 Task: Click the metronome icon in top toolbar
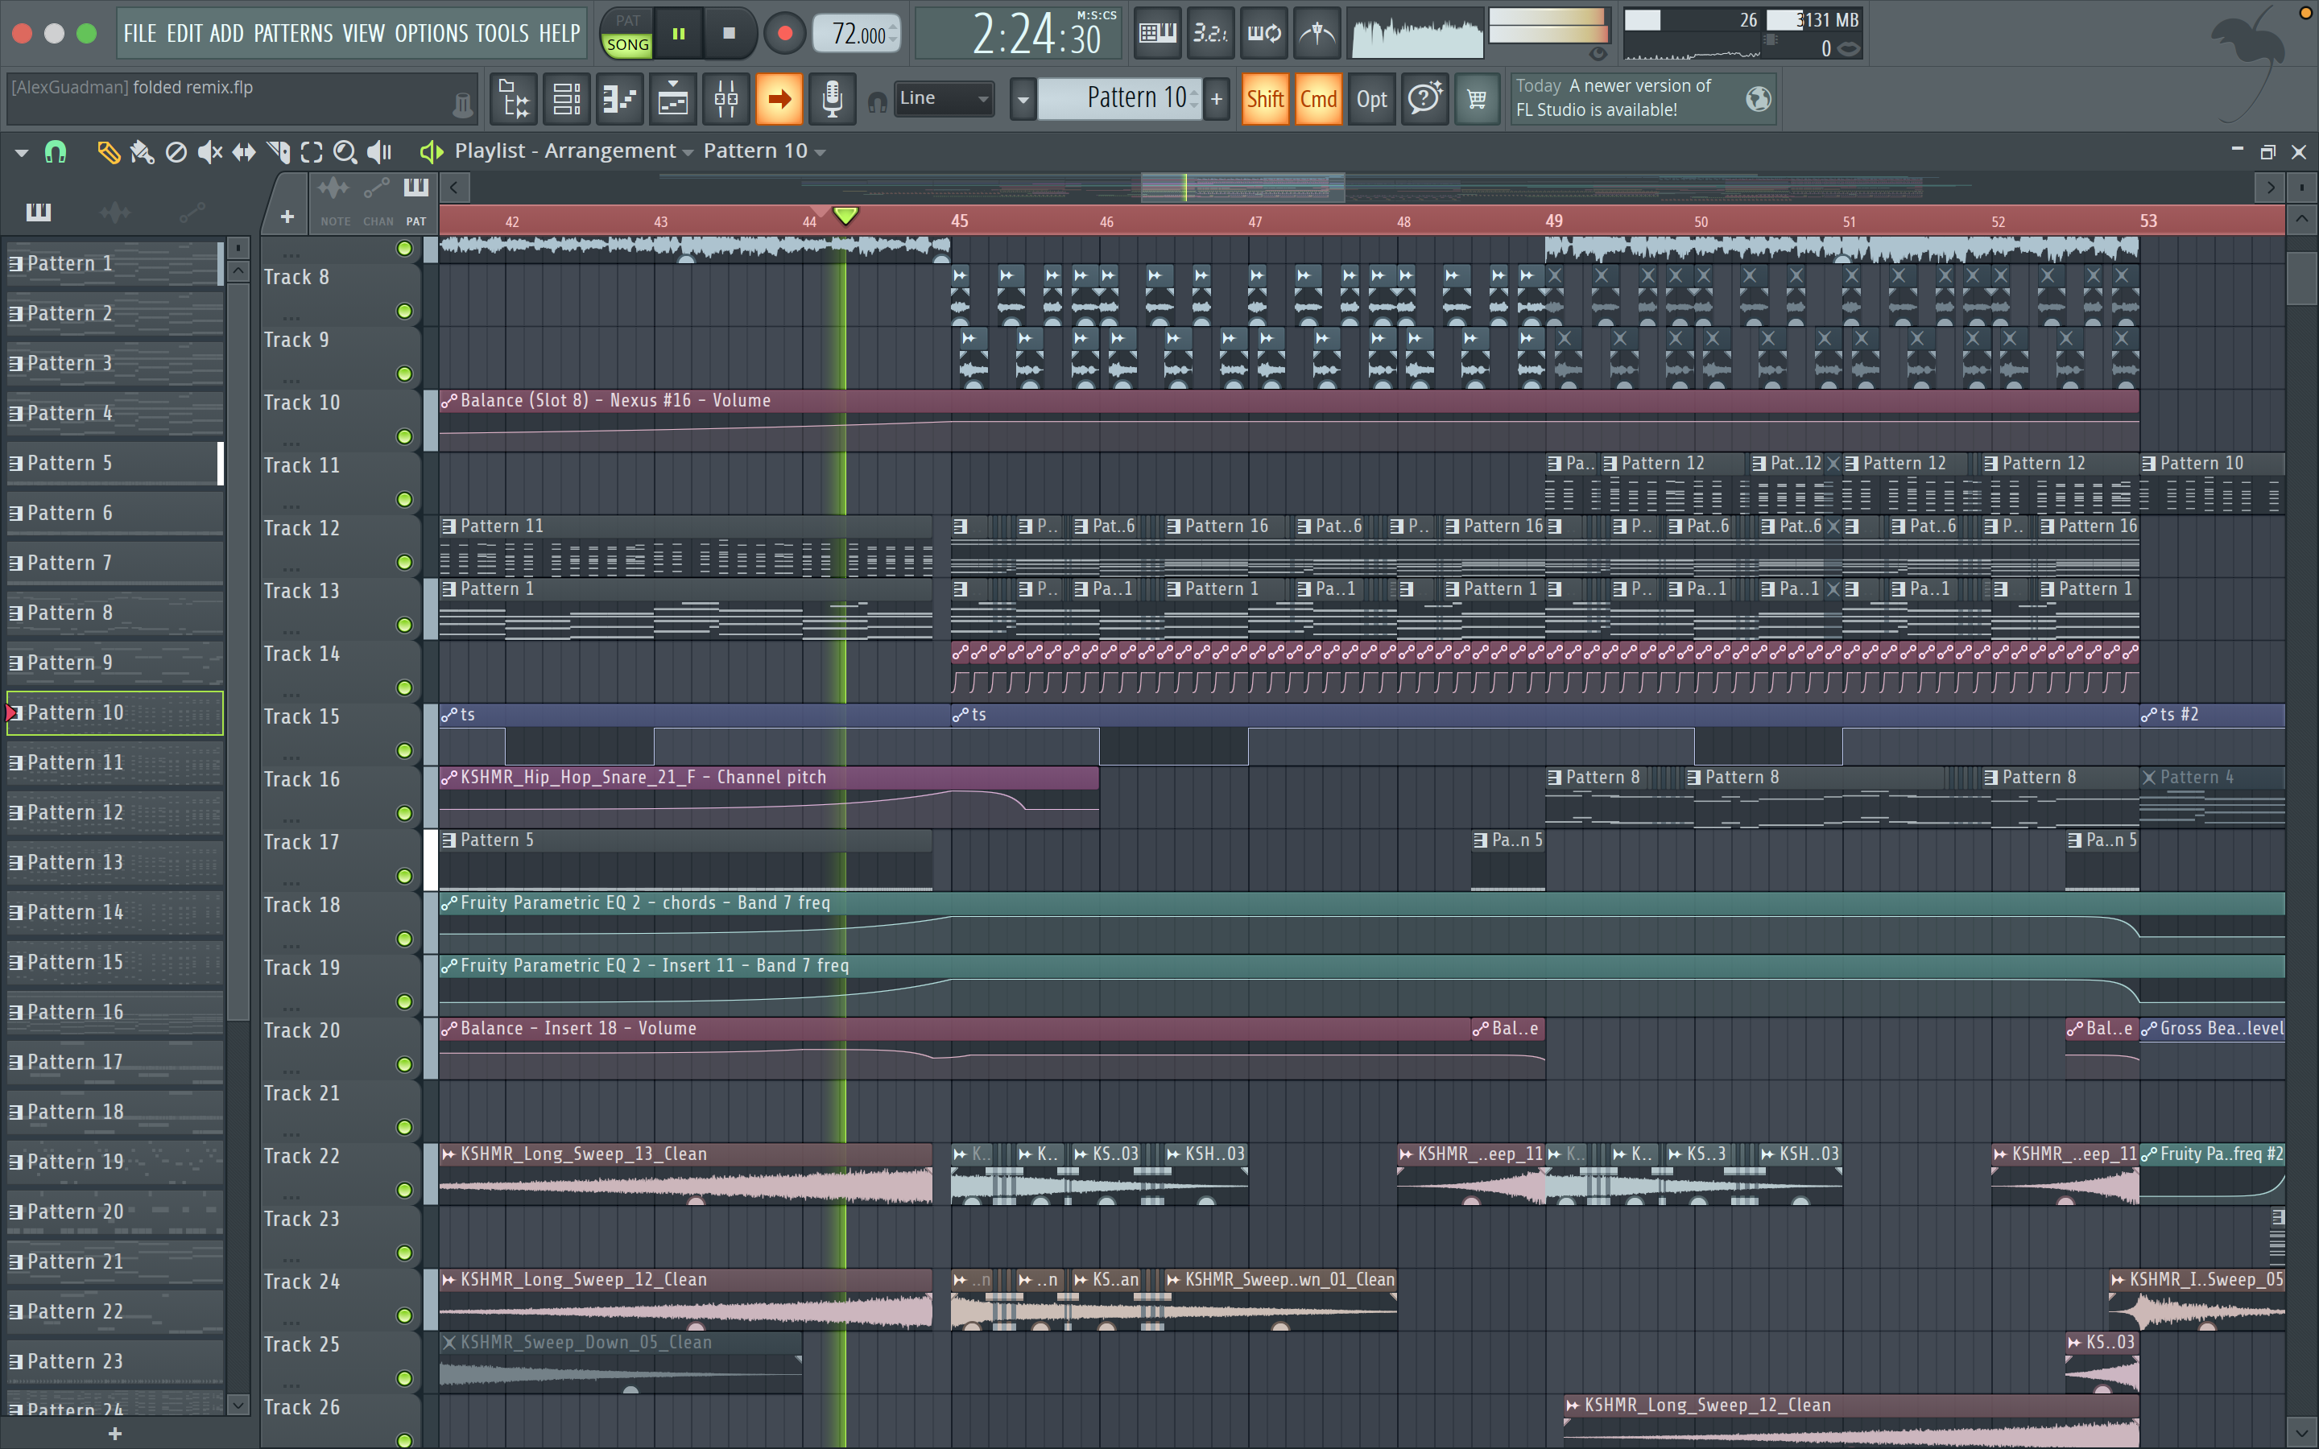point(1317,34)
